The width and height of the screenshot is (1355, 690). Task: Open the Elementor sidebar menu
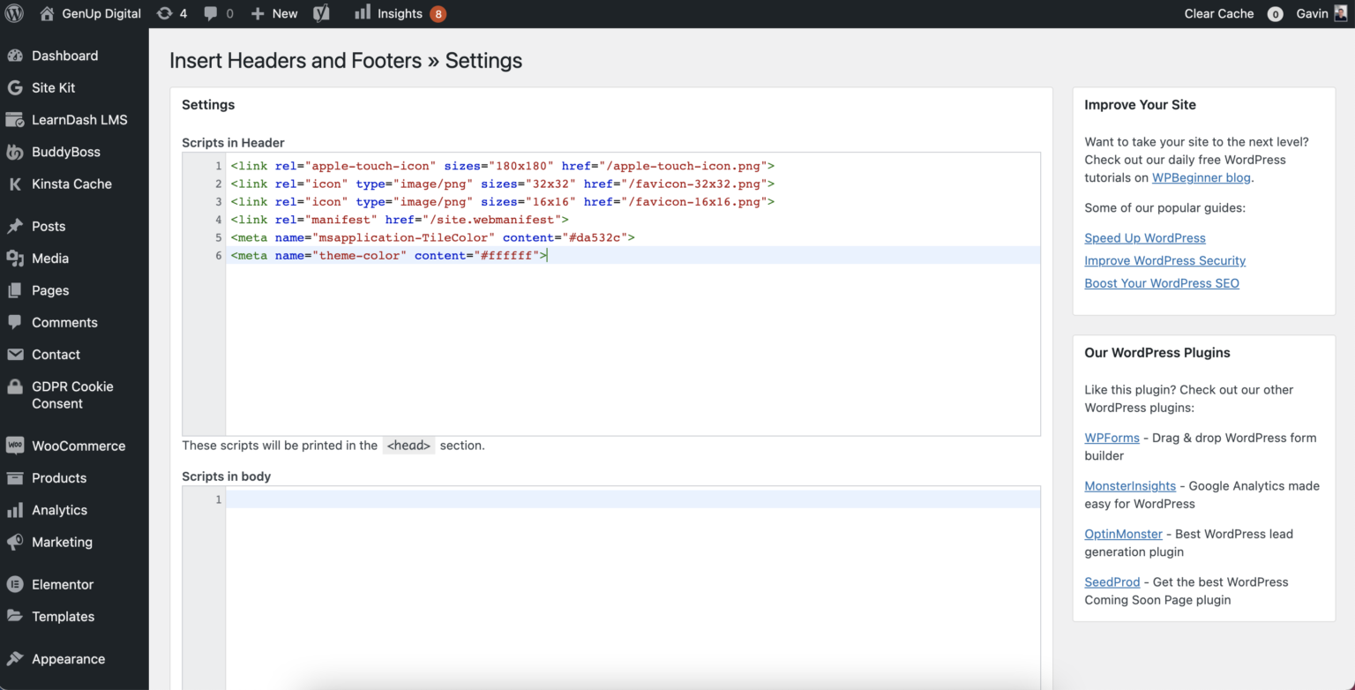click(62, 584)
